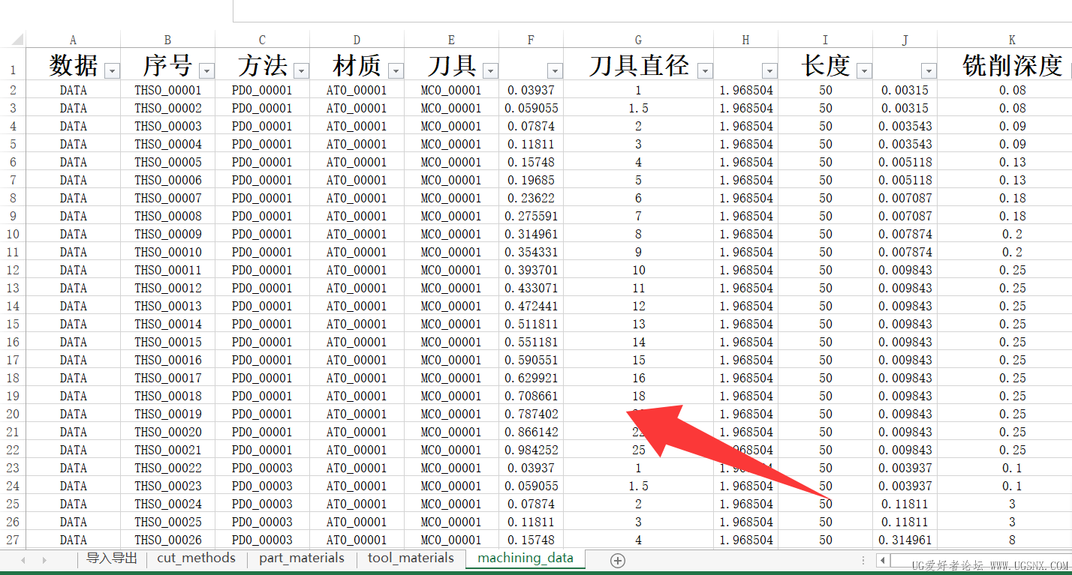Image resolution: width=1072 pixels, height=575 pixels.
Task: Click the formula bar input area
Action: pyautogui.click(x=652, y=10)
